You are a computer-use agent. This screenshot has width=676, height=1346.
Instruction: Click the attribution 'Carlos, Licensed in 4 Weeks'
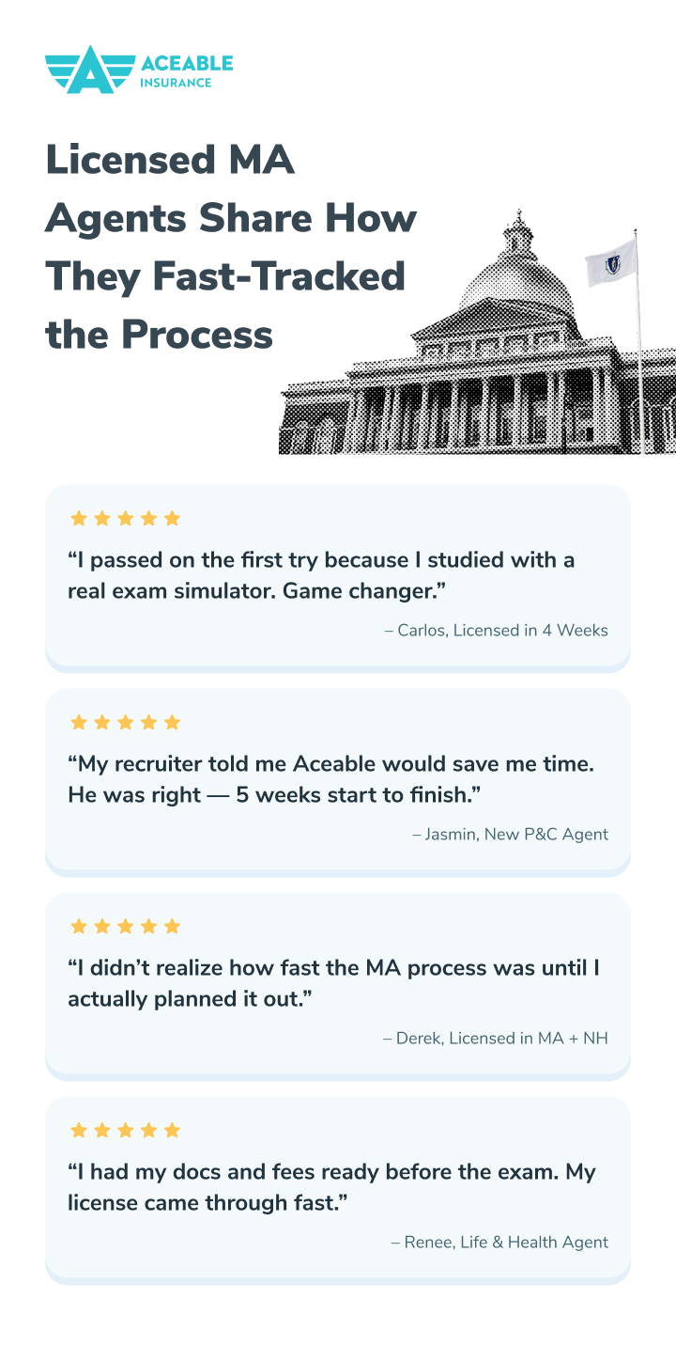pyautogui.click(x=496, y=630)
